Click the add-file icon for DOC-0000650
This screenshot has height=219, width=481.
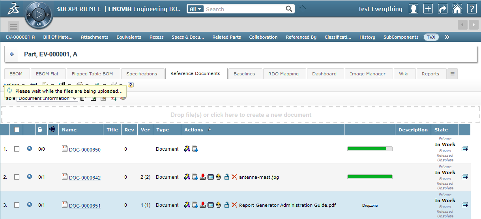(195, 149)
